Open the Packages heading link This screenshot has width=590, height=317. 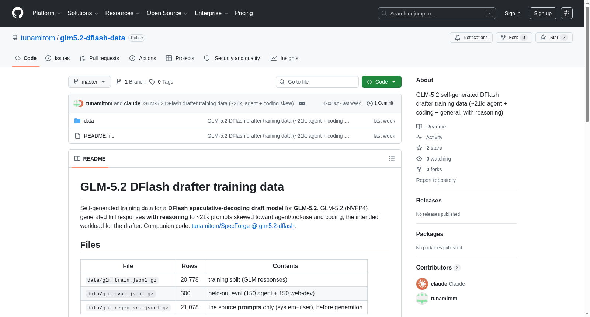coord(430,234)
